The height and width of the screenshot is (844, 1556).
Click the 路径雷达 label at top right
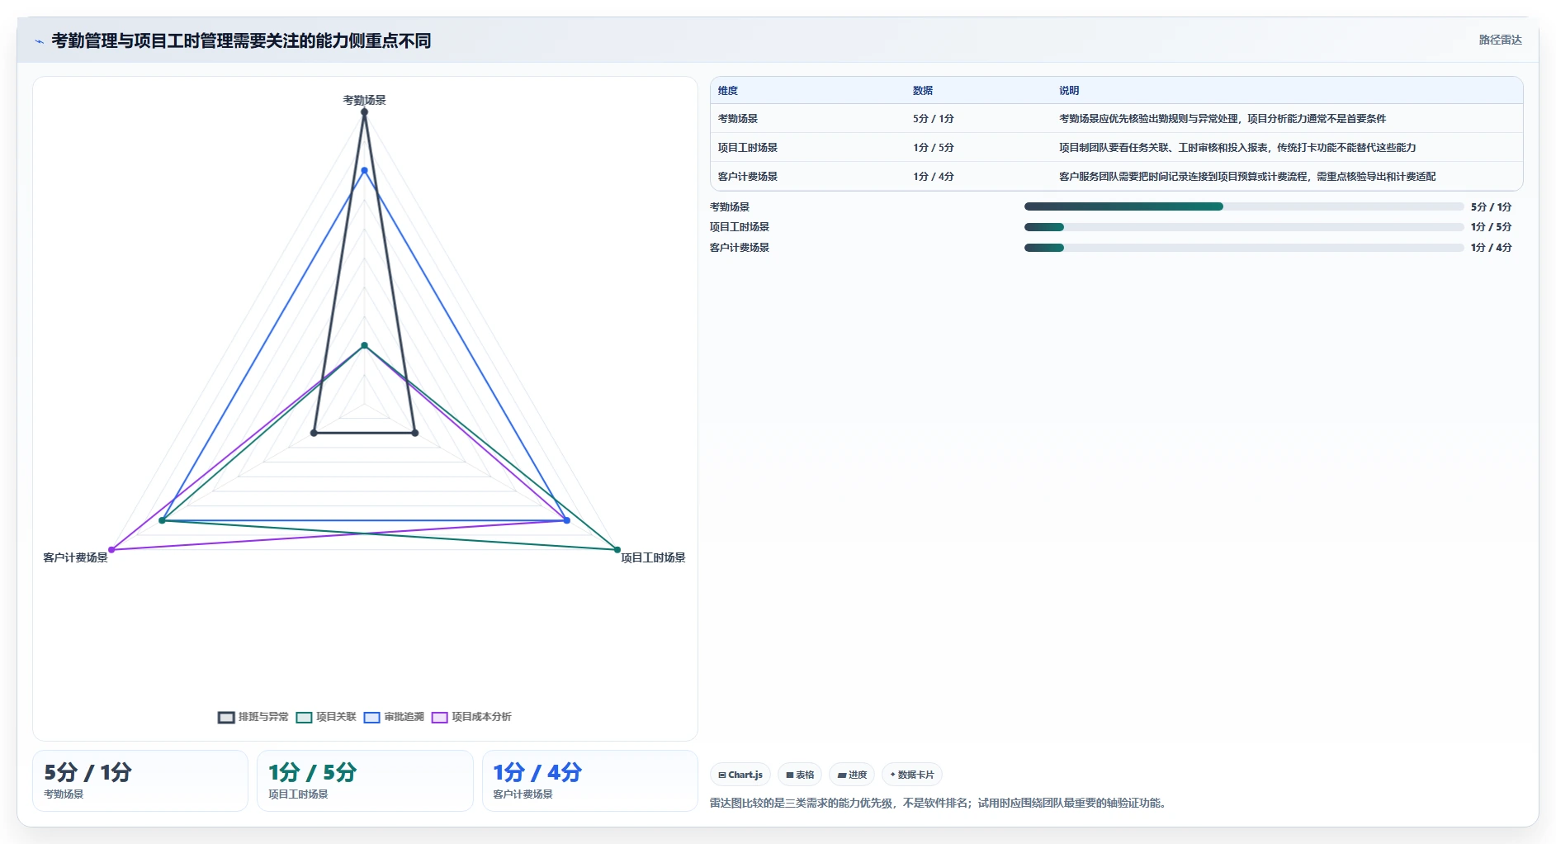1500,40
